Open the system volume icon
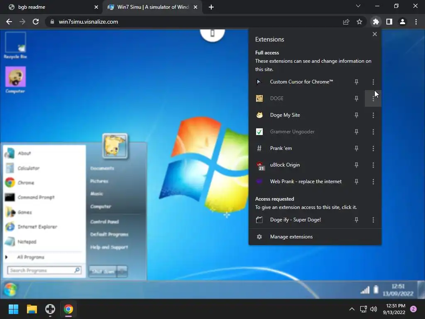This screenshot has height=319, width=425. point(374,309)
